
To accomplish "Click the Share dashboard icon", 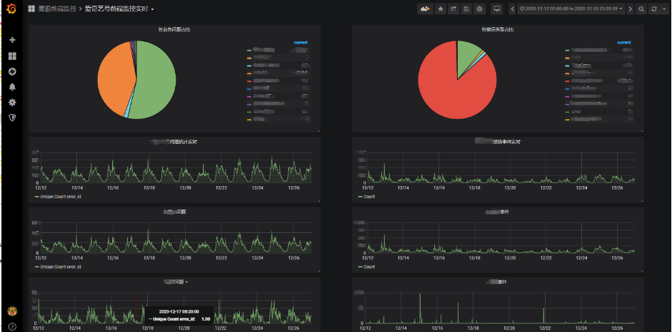I will pyautogui.click(x=453, y=9).
